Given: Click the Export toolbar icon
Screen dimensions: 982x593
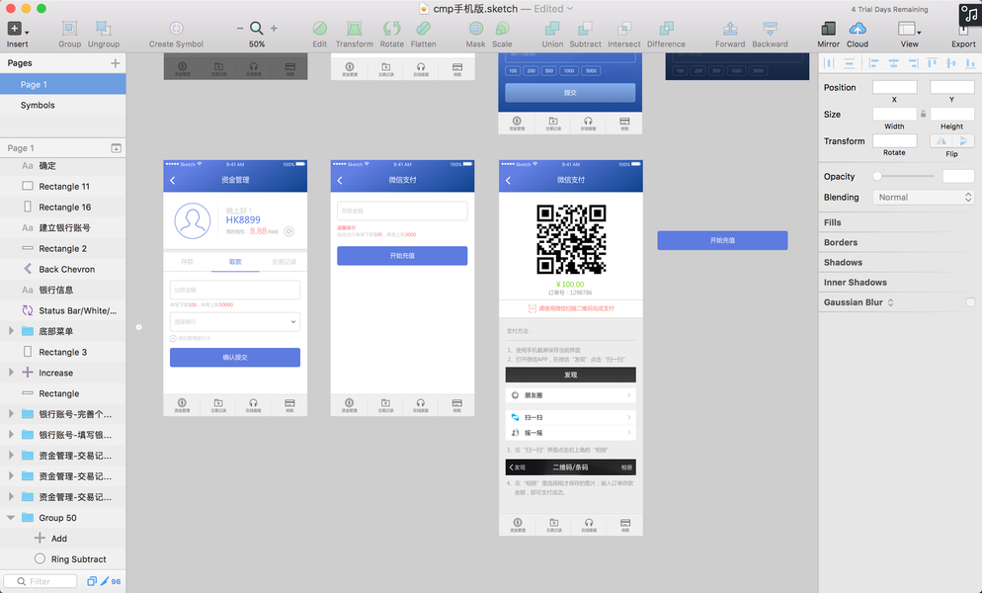Looking at the screenshot, I should click(x=963, y=29).
